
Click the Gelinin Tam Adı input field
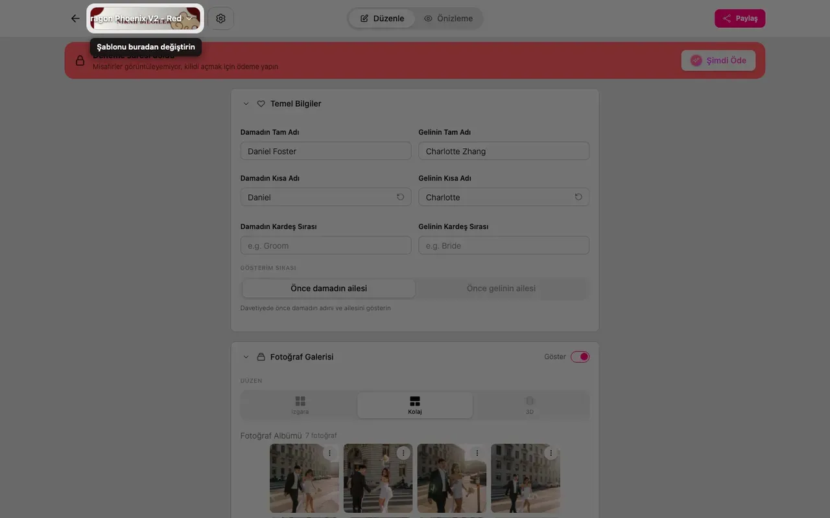(x=504, y=151)
